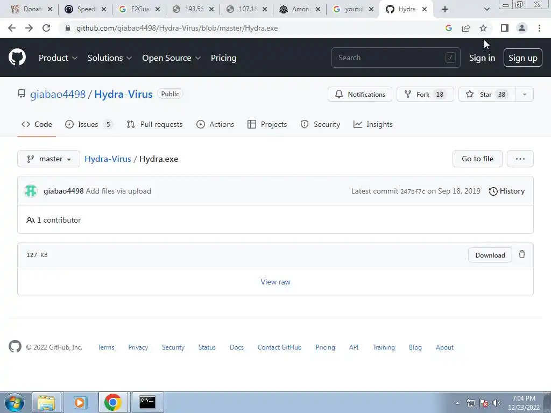Screen dimensions: 551x413
Task: View file History
Action: 507,191
